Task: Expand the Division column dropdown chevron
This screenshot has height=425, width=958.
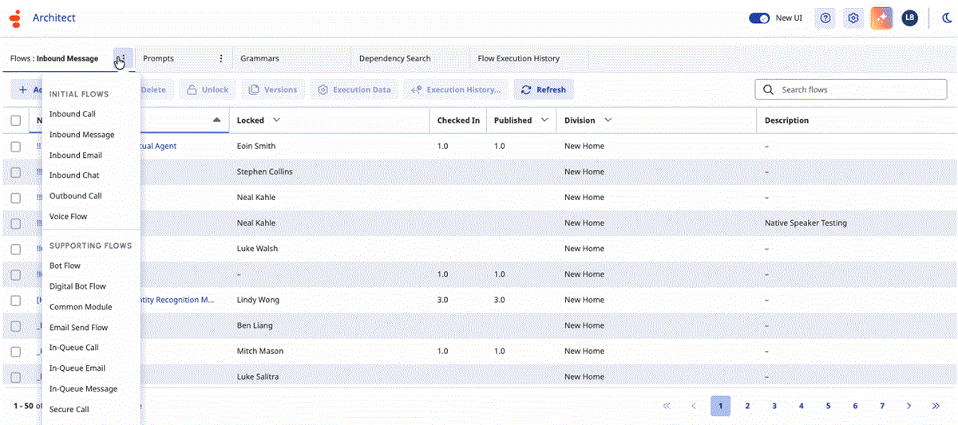Action: coord(608,120)
